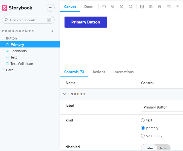Open the Interactions tab
The height and width of the screenshot is (151, 183).
(x=123, y=72)
